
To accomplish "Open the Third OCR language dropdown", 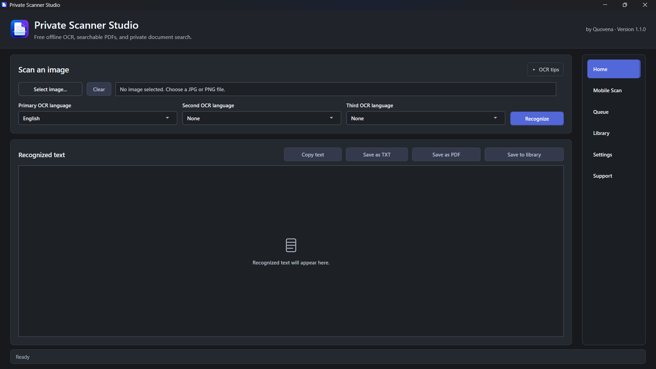I will (426, 118).
